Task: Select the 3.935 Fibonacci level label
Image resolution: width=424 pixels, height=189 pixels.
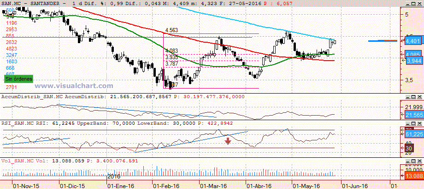Action: tap(171, 57)
